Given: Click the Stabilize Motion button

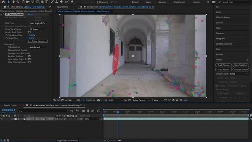Looking at the screenshot, I should pos(241,69).
